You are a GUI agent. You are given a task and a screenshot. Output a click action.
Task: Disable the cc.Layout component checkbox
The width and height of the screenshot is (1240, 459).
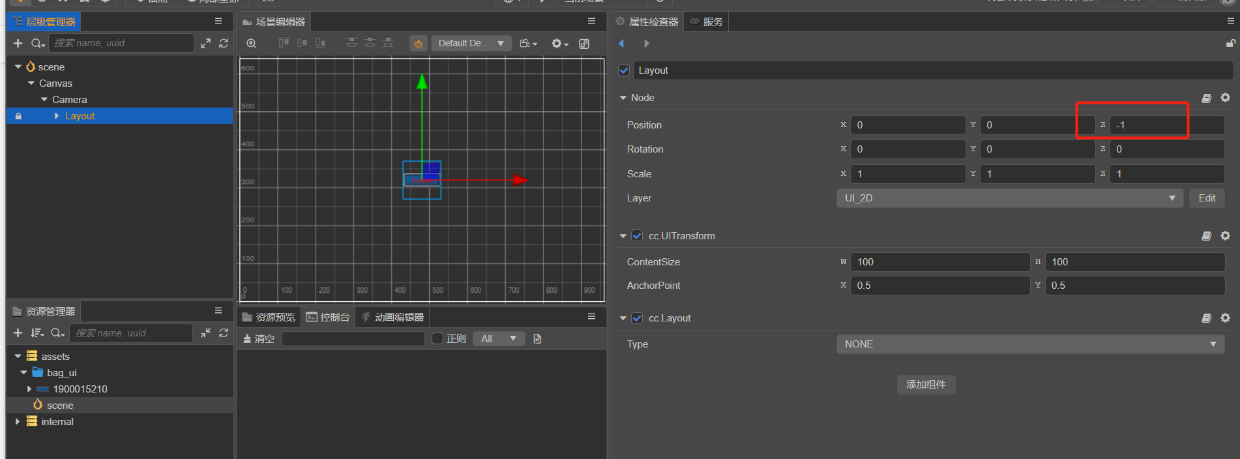[x=637, y=318]
